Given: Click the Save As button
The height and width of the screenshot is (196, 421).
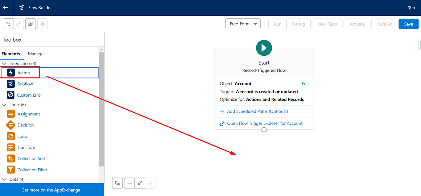Looking at the screenshot, I should coord(384,24).
